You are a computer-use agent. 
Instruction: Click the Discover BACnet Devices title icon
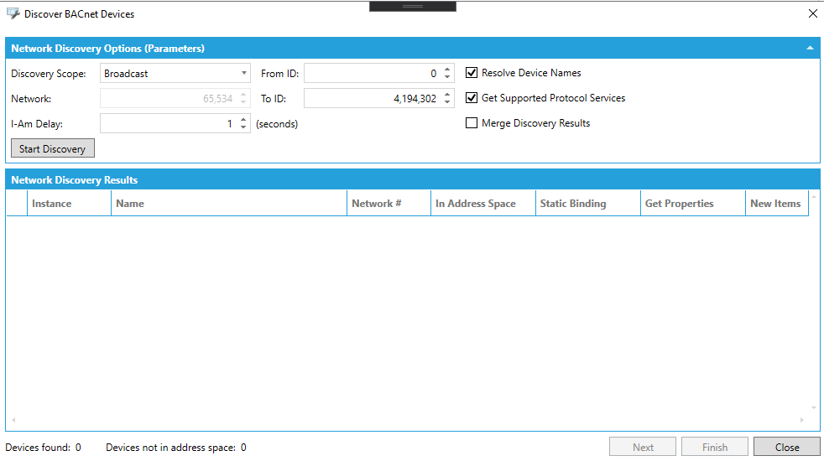pos(13,13)
